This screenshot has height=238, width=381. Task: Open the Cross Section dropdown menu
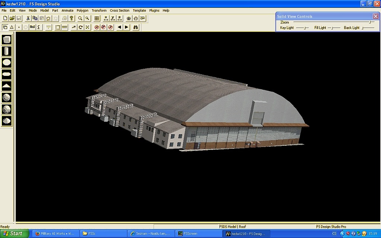click(119, 10)
